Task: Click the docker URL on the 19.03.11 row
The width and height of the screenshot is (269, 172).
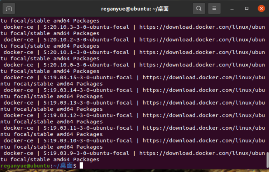Action: [x=204, y=128]
